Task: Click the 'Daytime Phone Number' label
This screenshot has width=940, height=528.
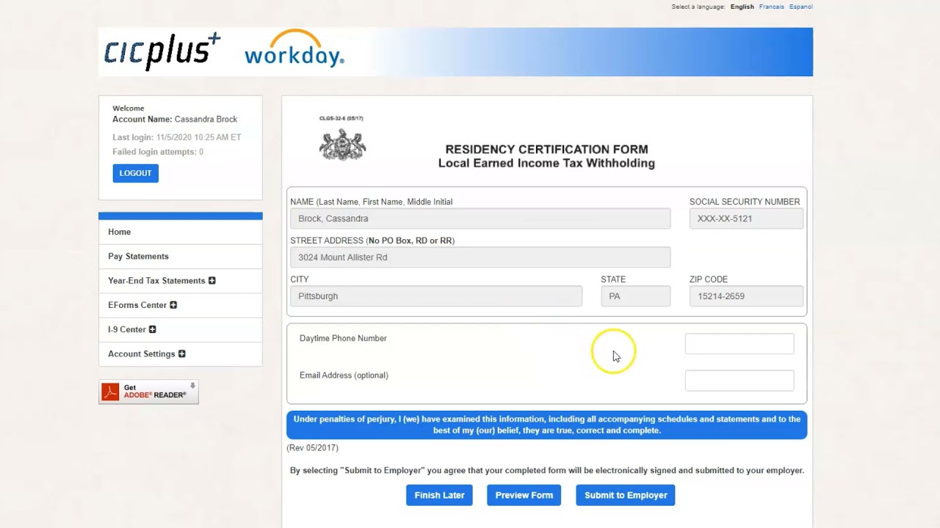Action: pos(343,338)
